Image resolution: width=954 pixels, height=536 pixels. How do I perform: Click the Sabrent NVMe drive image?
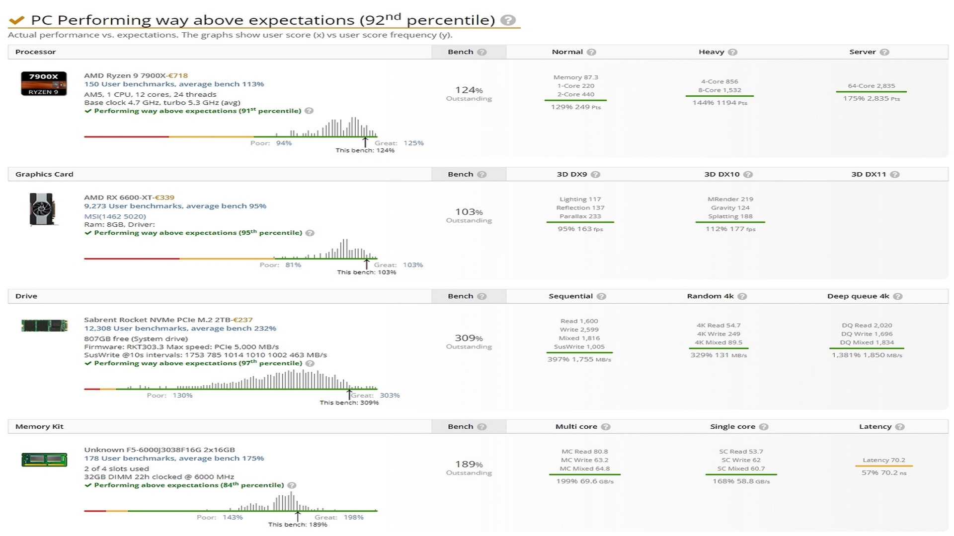pos(44,326)
